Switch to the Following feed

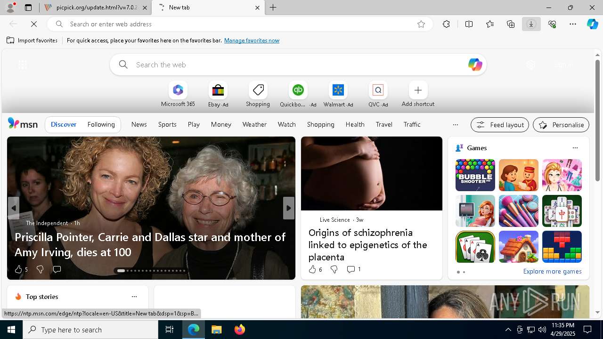coord(101,124)
